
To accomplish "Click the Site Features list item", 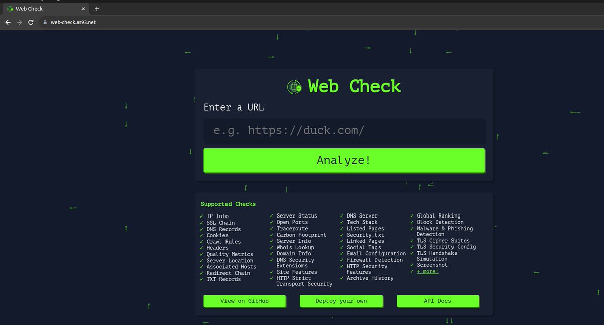I will point(297,272).
